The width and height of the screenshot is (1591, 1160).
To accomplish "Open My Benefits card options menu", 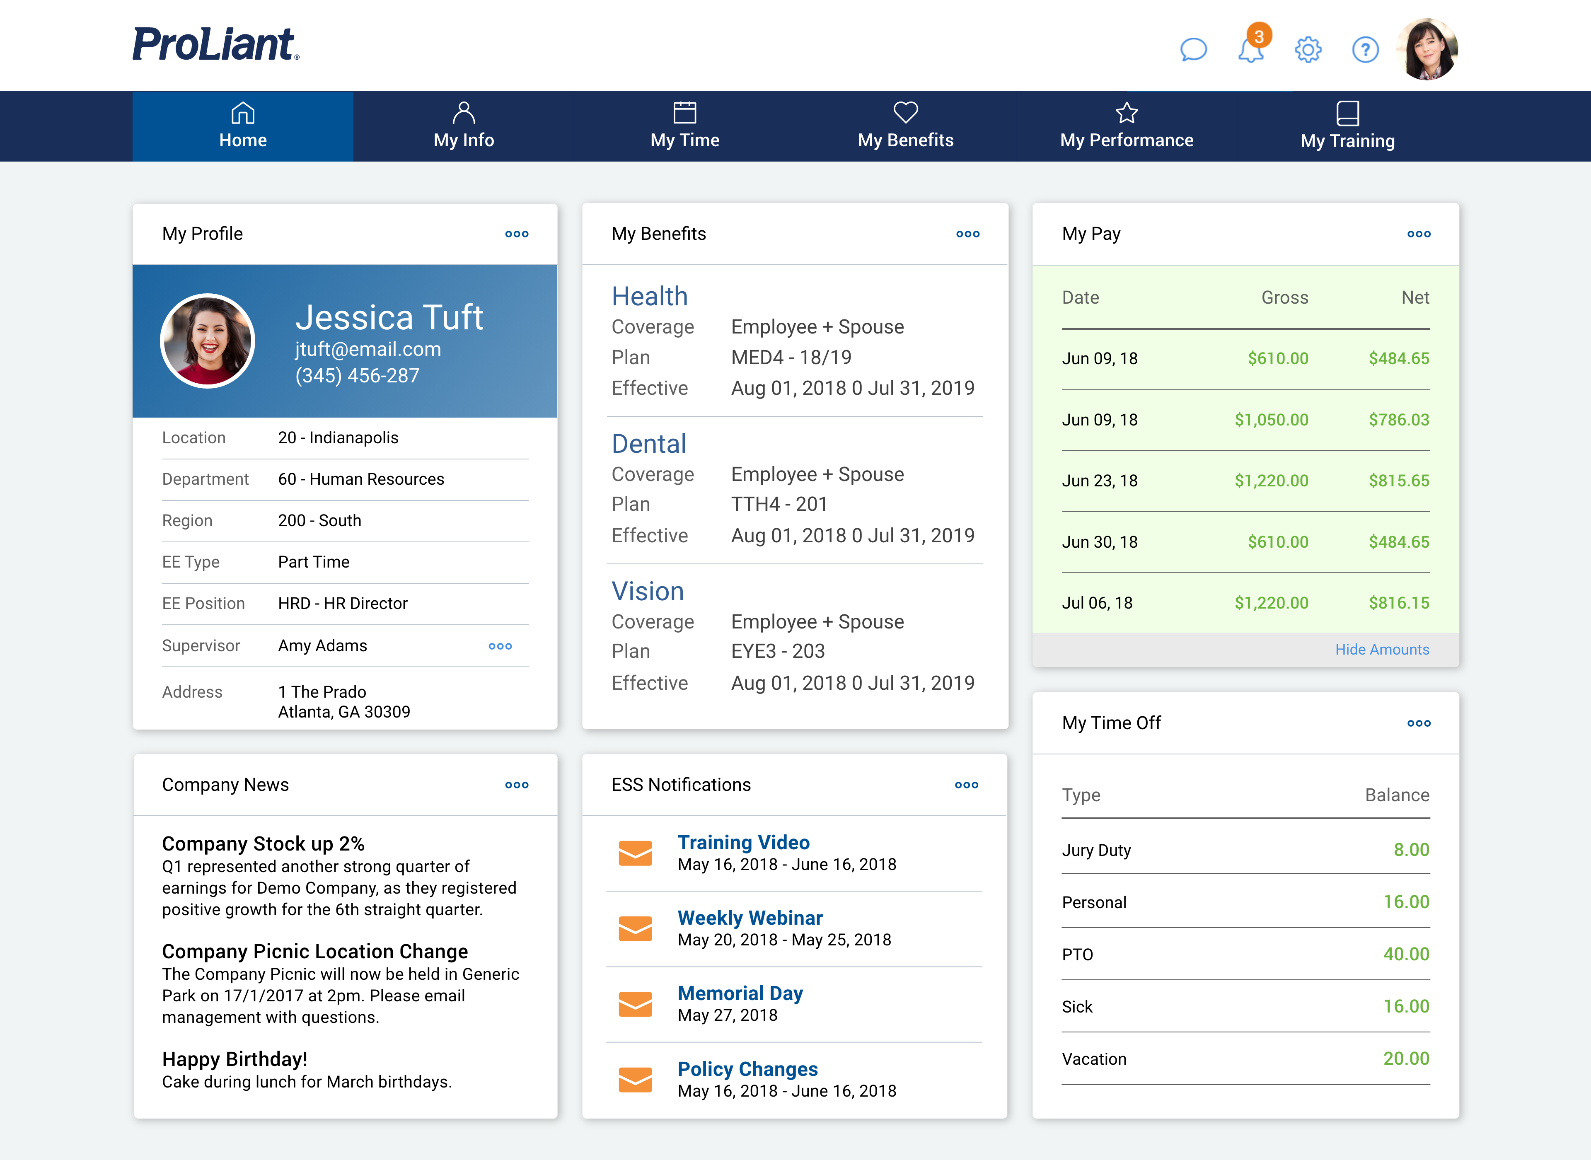I will coord(967,234).
